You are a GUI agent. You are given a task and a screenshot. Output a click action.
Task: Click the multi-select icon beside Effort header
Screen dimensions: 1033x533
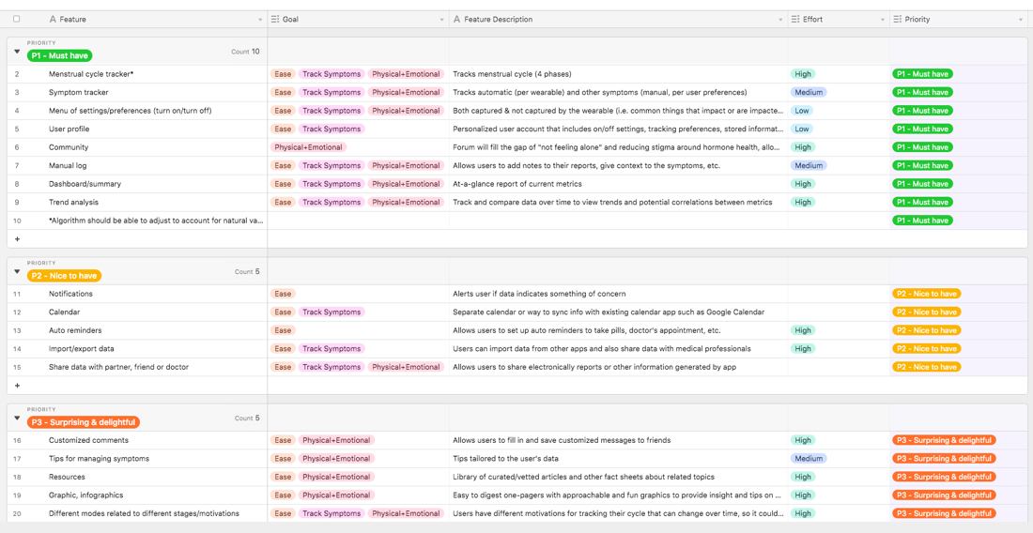pyautogui.click(x=795, y=20)
